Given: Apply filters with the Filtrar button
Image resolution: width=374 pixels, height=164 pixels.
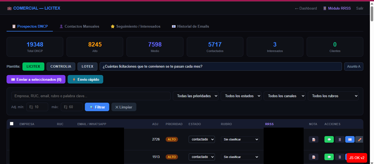Looking at the screenshot, I should (x=97, y=107).
